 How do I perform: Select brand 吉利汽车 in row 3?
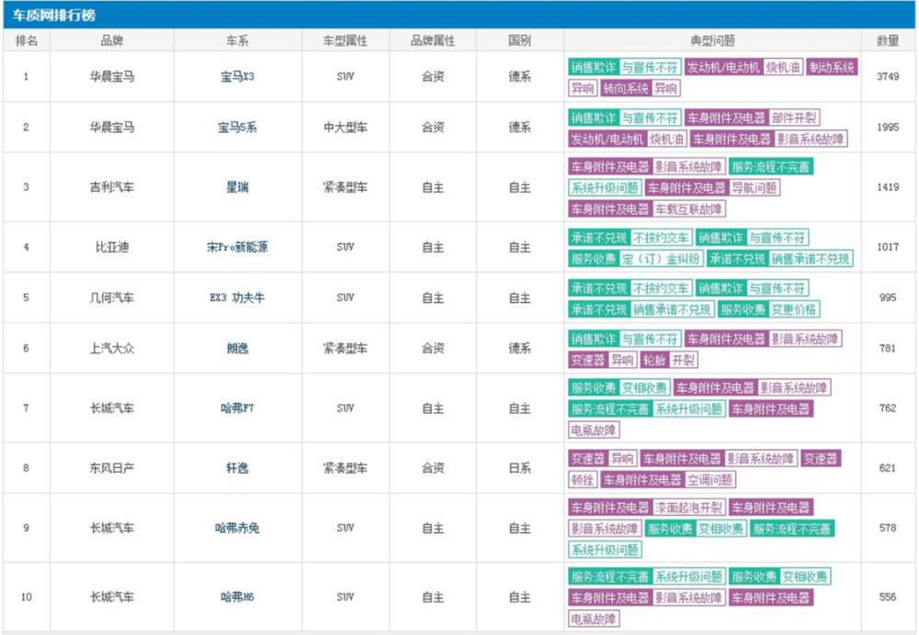point(112,187)
